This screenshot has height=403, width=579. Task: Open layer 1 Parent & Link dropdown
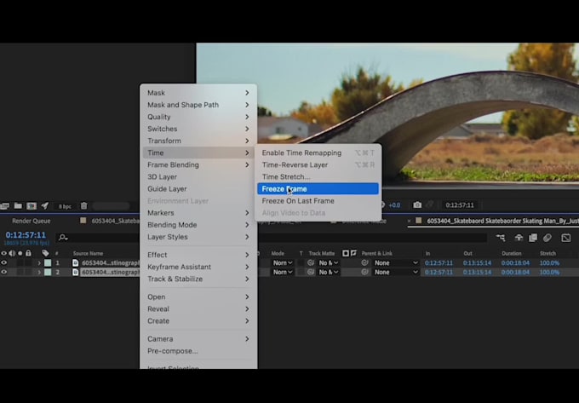pos(396,263)
